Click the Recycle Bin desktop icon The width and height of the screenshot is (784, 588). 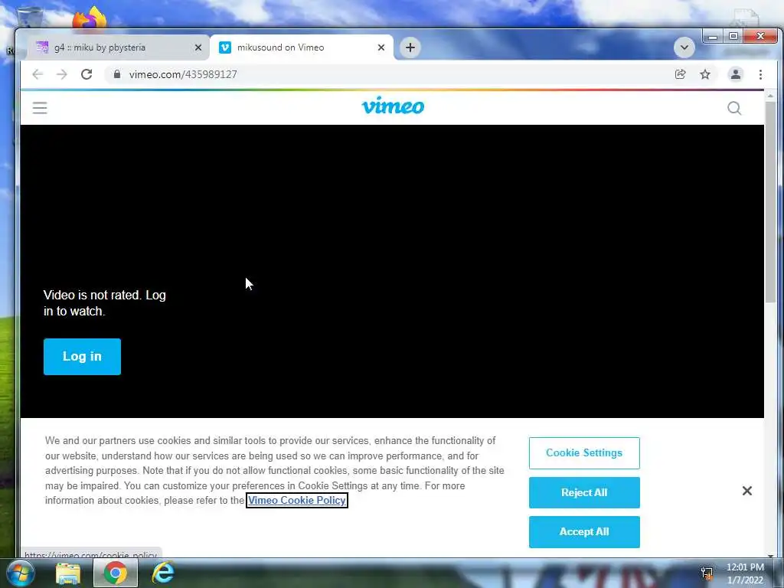[30, 17]
